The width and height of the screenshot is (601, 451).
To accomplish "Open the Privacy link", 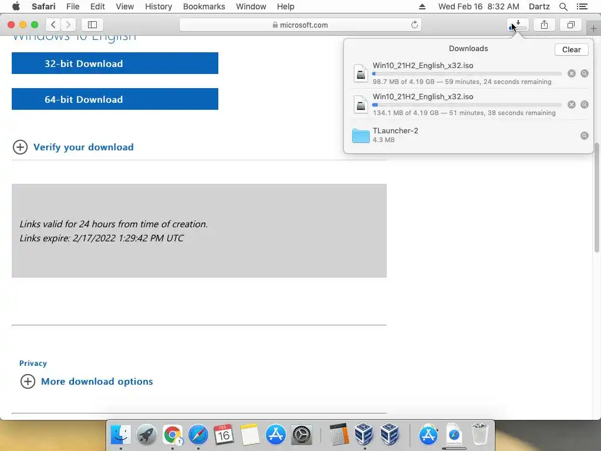I will (33, 363).
